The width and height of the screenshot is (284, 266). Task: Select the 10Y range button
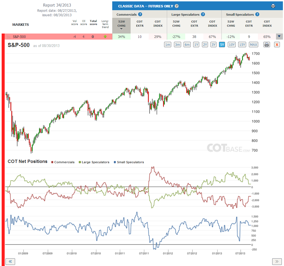[x=232, y=45]
